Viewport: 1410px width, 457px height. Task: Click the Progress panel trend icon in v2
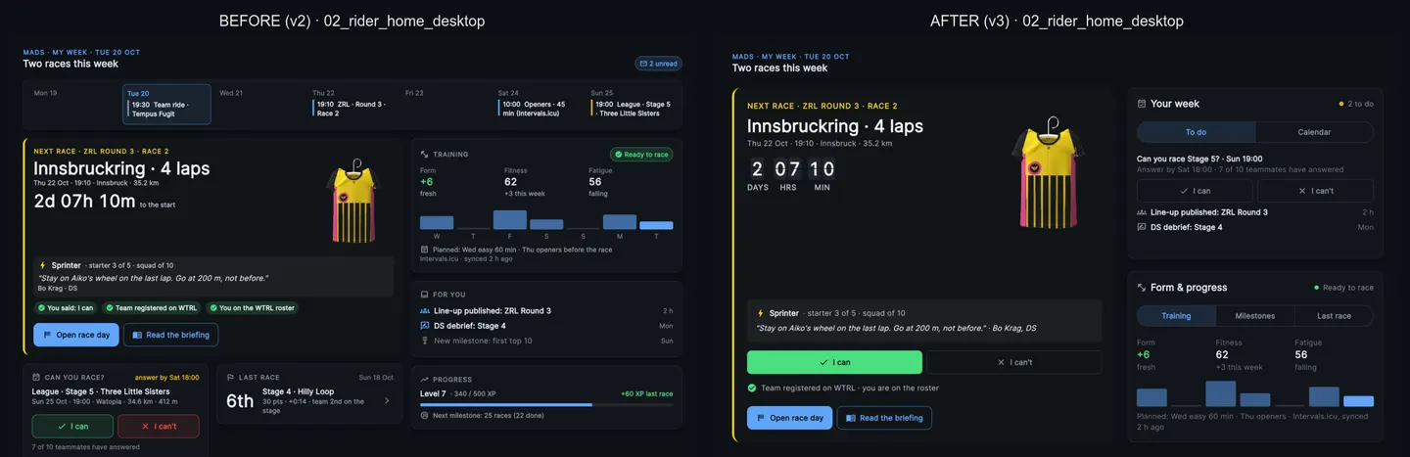click(424, 380)
